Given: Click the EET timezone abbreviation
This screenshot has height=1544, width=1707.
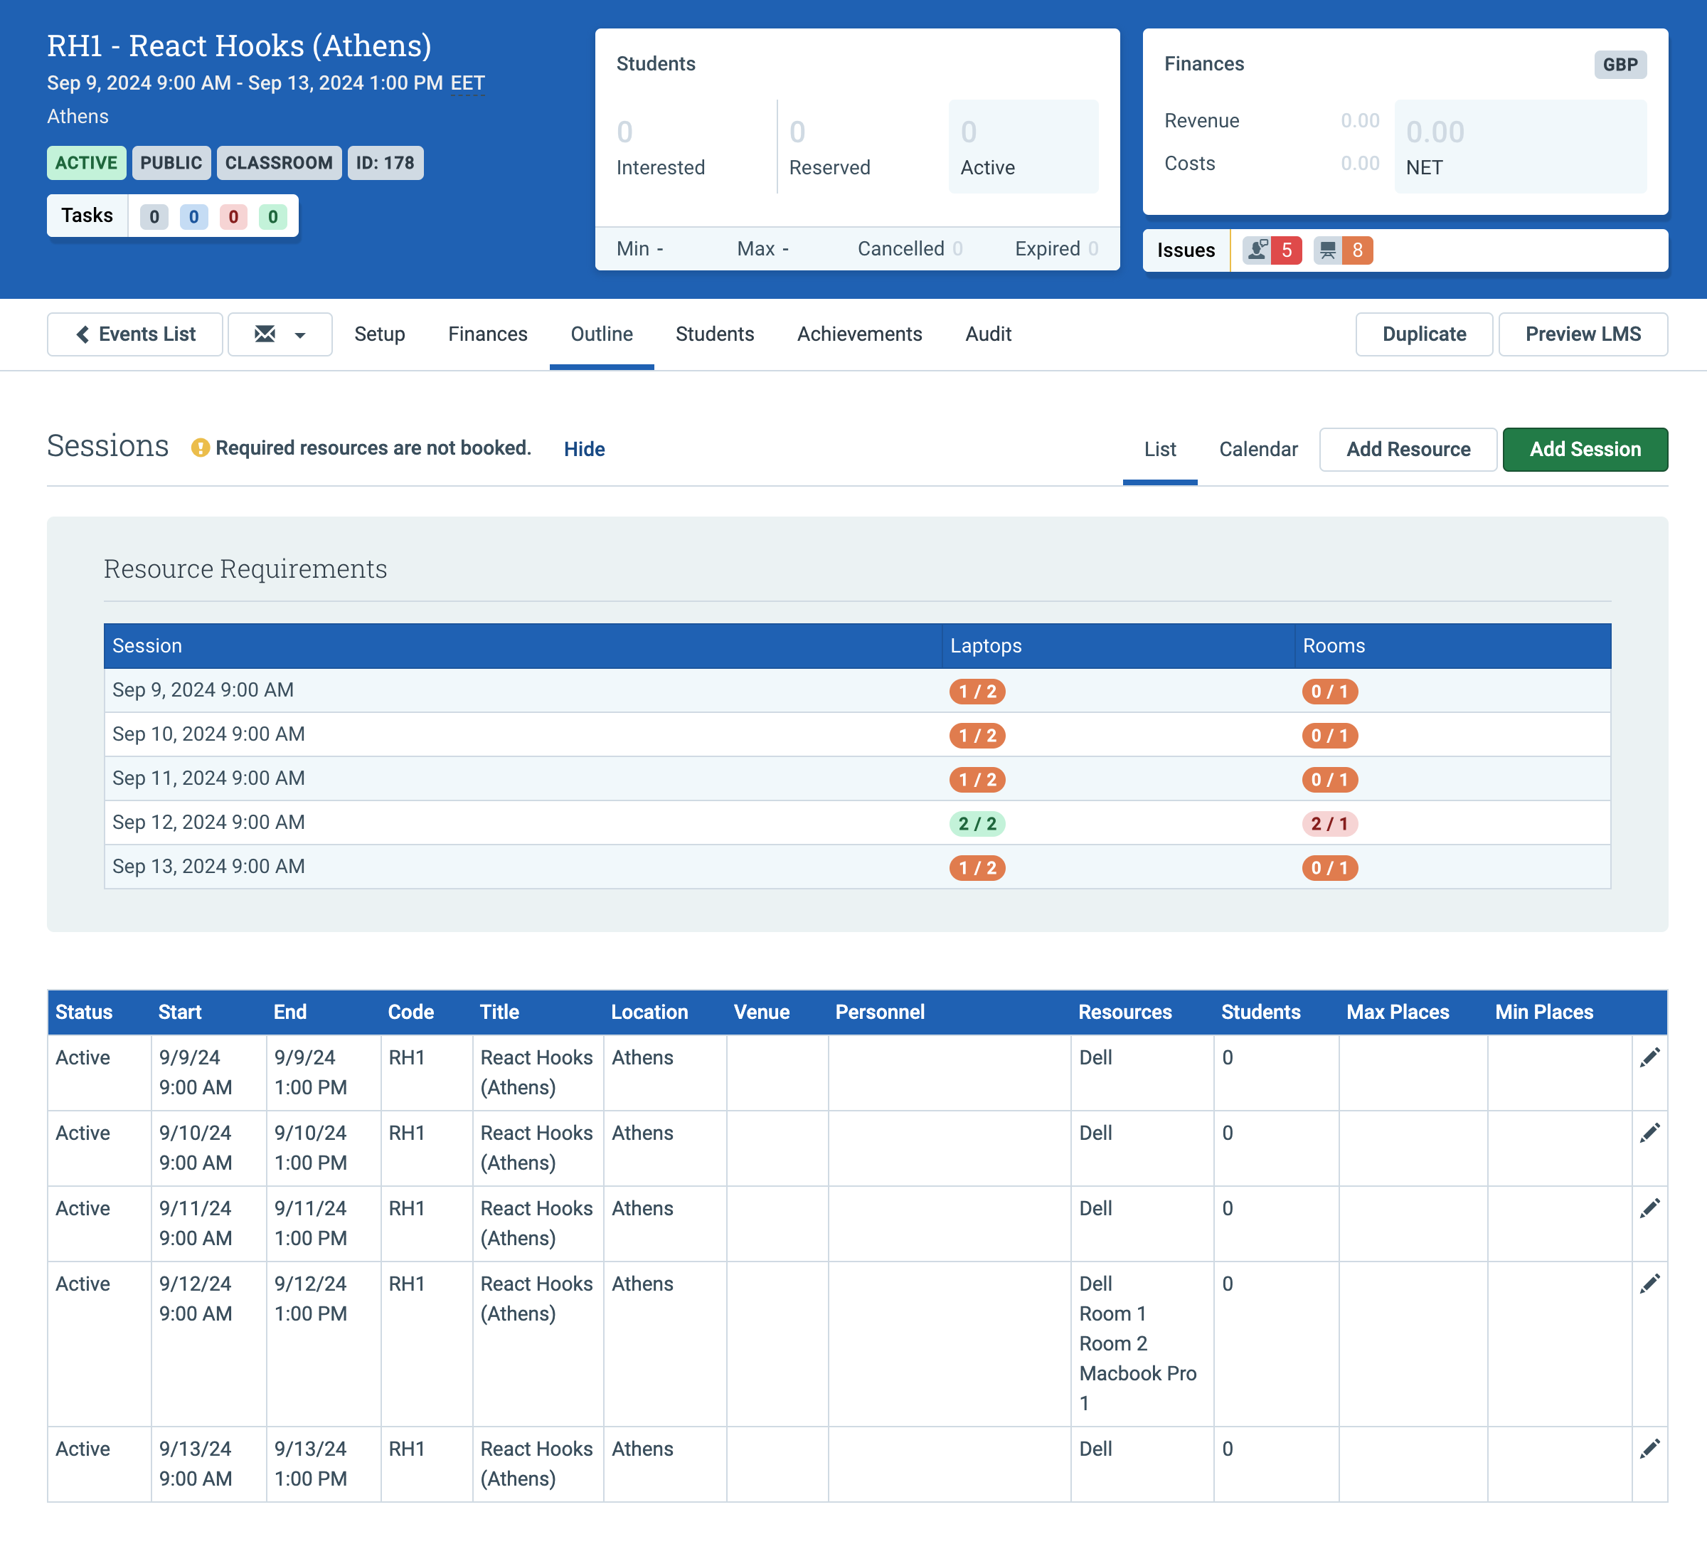Looking at the screenshot, I should pyautogui.click(x=467, y=83).
